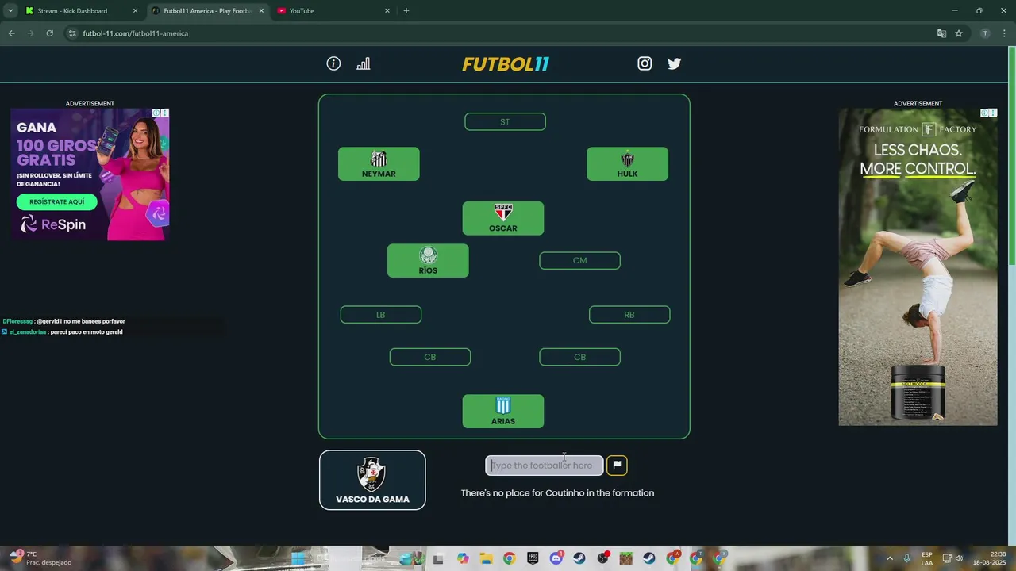Open Epic Games Launcher from taskbar
This screenshot has height=571, width=1016.
[533, 558]
